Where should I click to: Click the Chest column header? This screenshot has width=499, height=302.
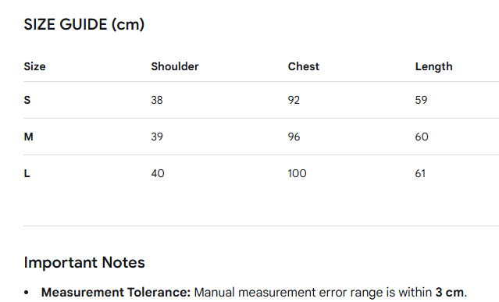tap(303, 66)
